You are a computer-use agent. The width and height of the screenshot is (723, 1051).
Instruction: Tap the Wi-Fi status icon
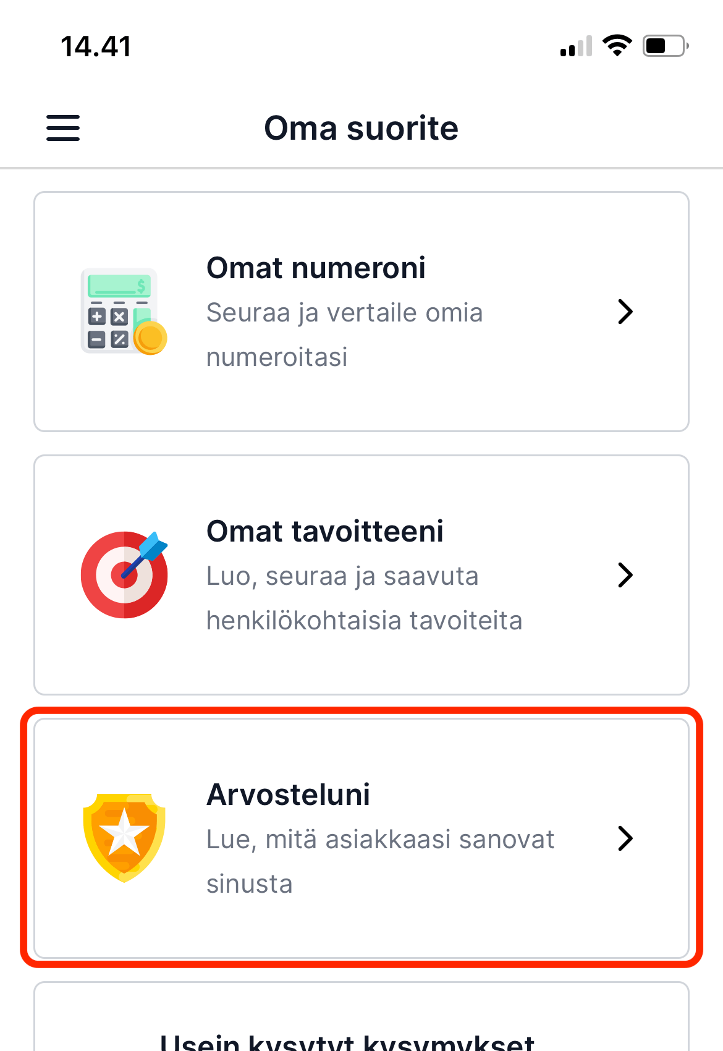pyautogui.click(x=617, y=46)
